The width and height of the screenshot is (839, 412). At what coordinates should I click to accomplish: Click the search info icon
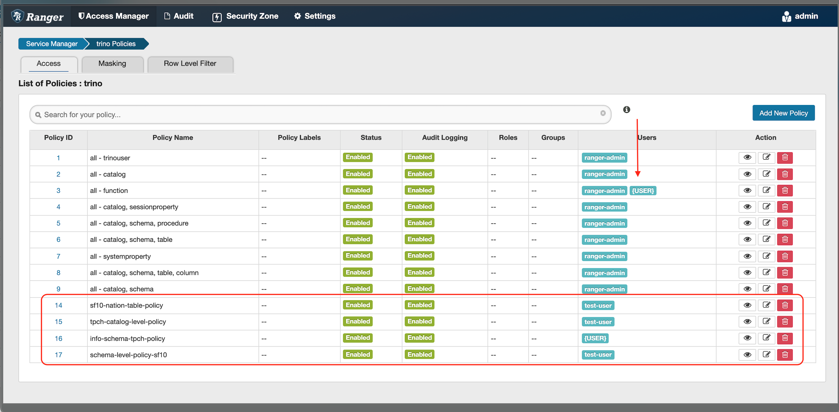tap(626, 110)
